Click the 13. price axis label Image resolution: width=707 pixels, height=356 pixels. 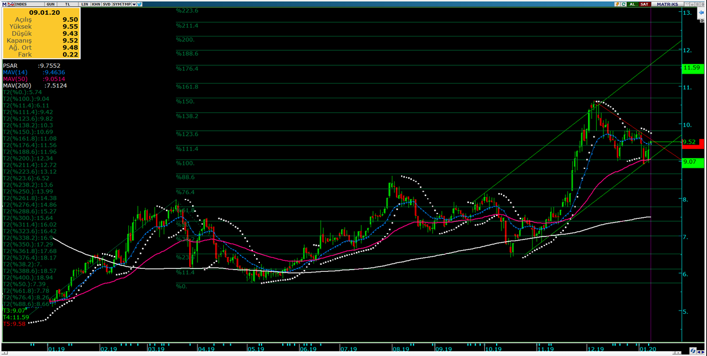pos(687,12)
